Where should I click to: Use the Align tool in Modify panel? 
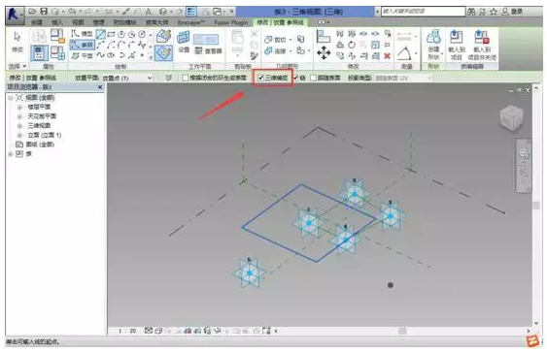(x=323, y=36)
